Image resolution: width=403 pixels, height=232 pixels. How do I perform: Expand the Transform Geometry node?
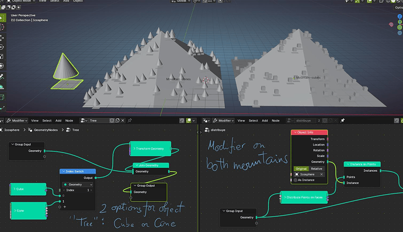coord(134,148)
